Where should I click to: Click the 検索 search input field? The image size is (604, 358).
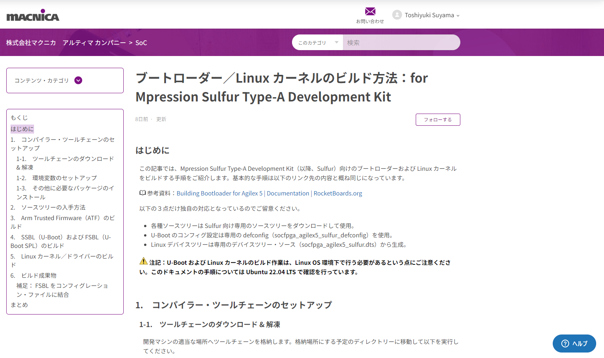(401, 42)
